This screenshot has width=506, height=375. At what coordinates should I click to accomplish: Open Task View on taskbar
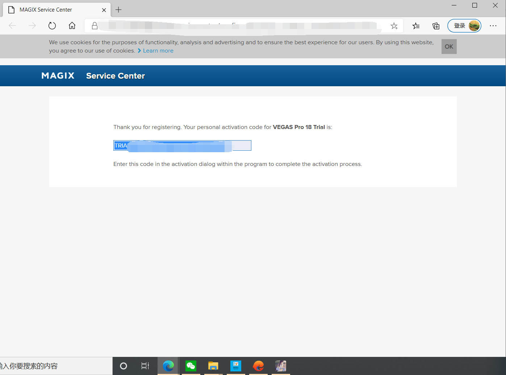[145, 366]
